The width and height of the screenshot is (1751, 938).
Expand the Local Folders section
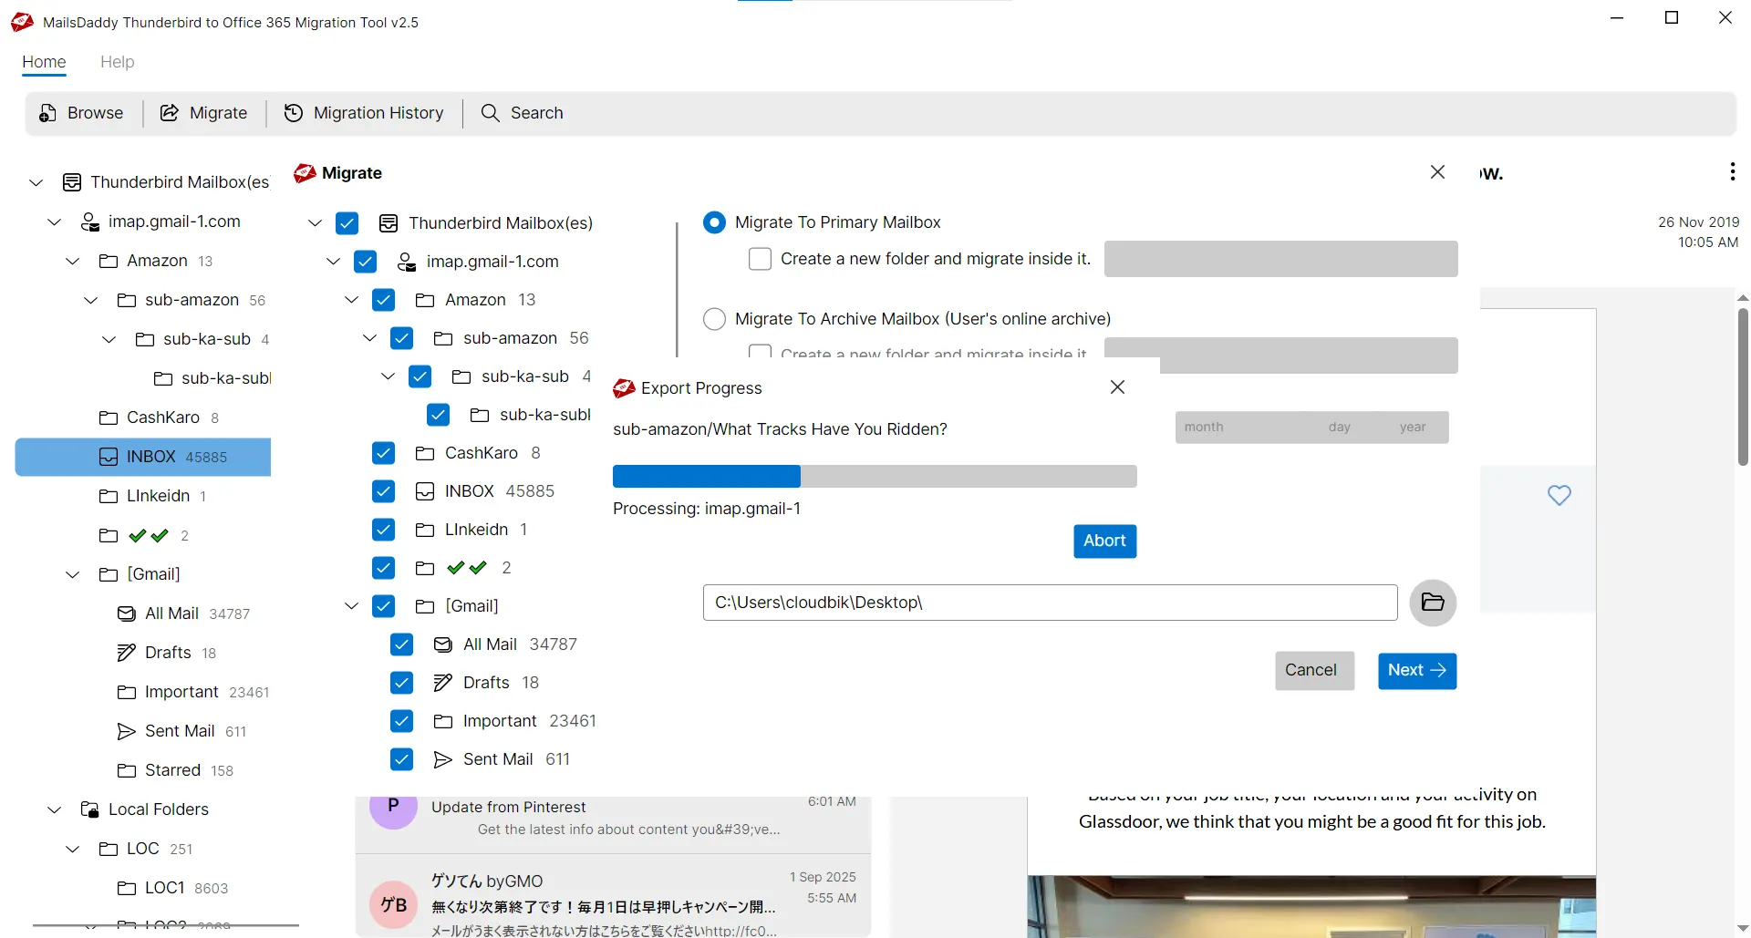click(53, 809)
